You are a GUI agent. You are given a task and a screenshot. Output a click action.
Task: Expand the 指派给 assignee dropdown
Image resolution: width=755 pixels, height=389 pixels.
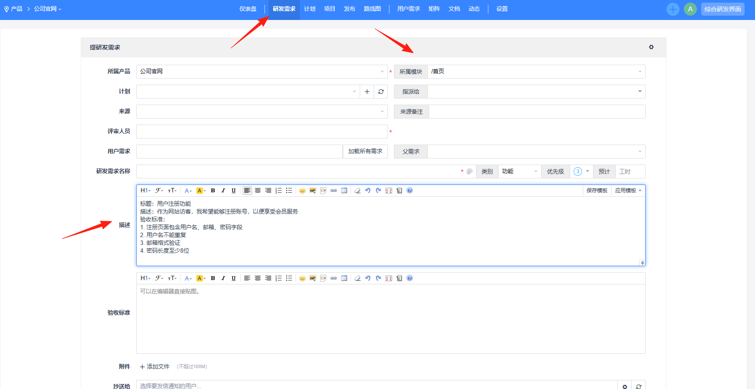536,92
